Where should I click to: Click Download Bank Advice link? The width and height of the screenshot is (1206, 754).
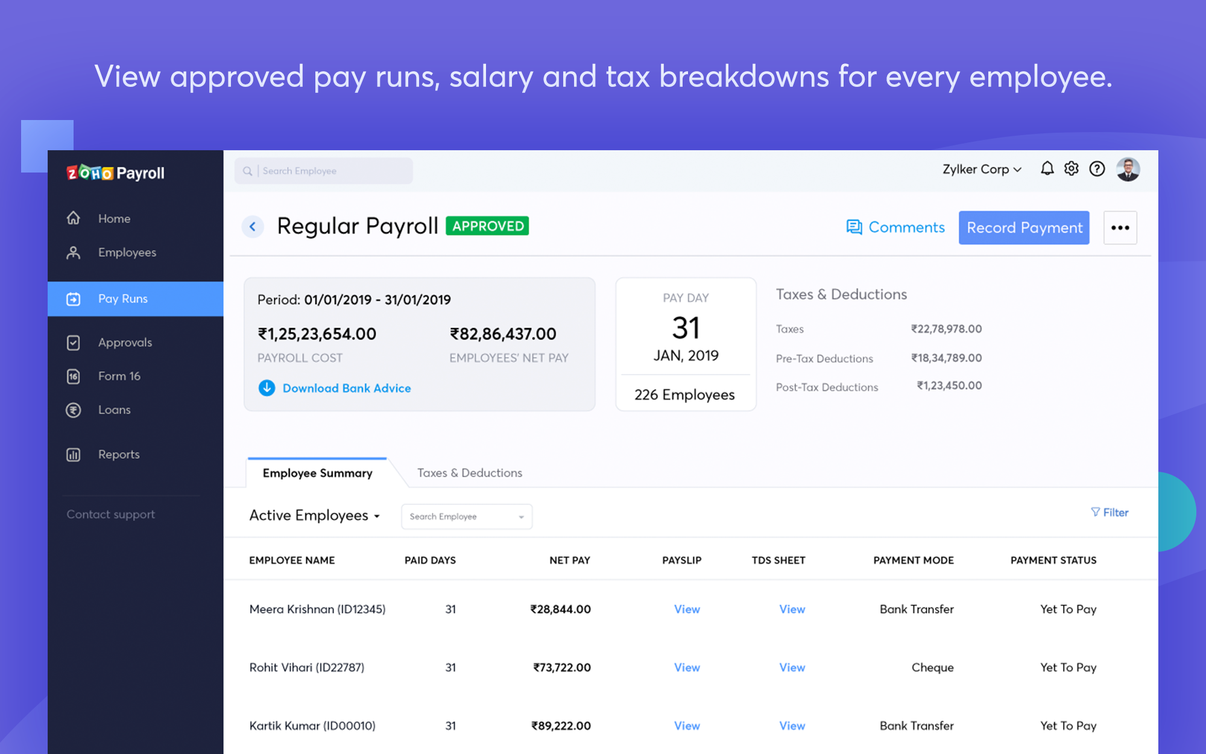tap(347, 387)
